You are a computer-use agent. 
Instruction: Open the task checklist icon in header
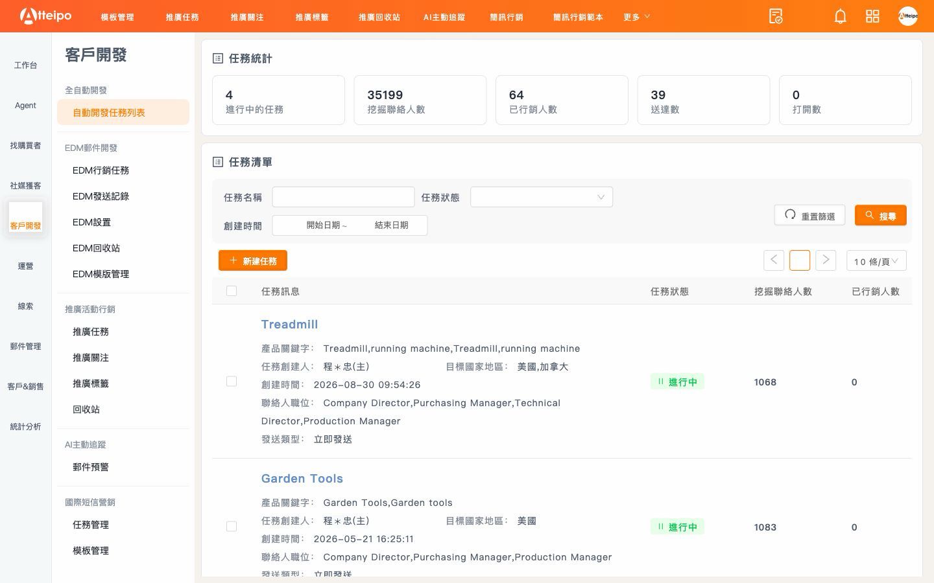click(776, 16)
